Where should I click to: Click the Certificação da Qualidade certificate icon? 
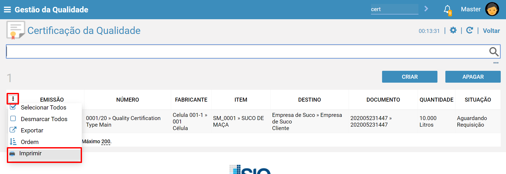[x=16, y=30]
